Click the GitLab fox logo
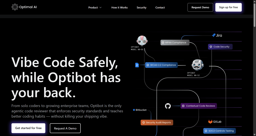 pyautogui.click(x=210, y=122)
